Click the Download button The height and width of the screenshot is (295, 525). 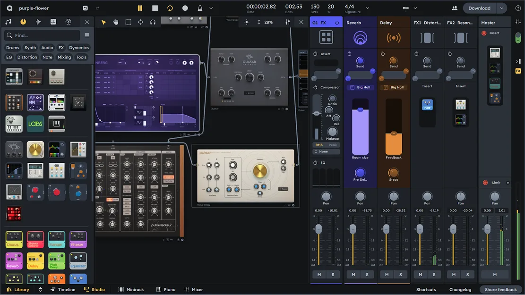click(479, 8)
